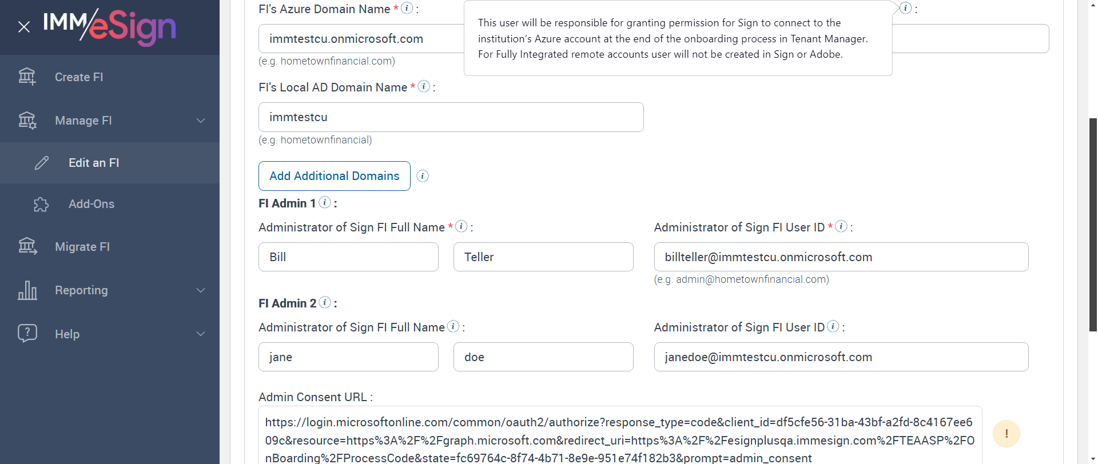Click the Migrate FI bank icon
The width and height of the screenshot is (1098, 464).
pos(27,246)
